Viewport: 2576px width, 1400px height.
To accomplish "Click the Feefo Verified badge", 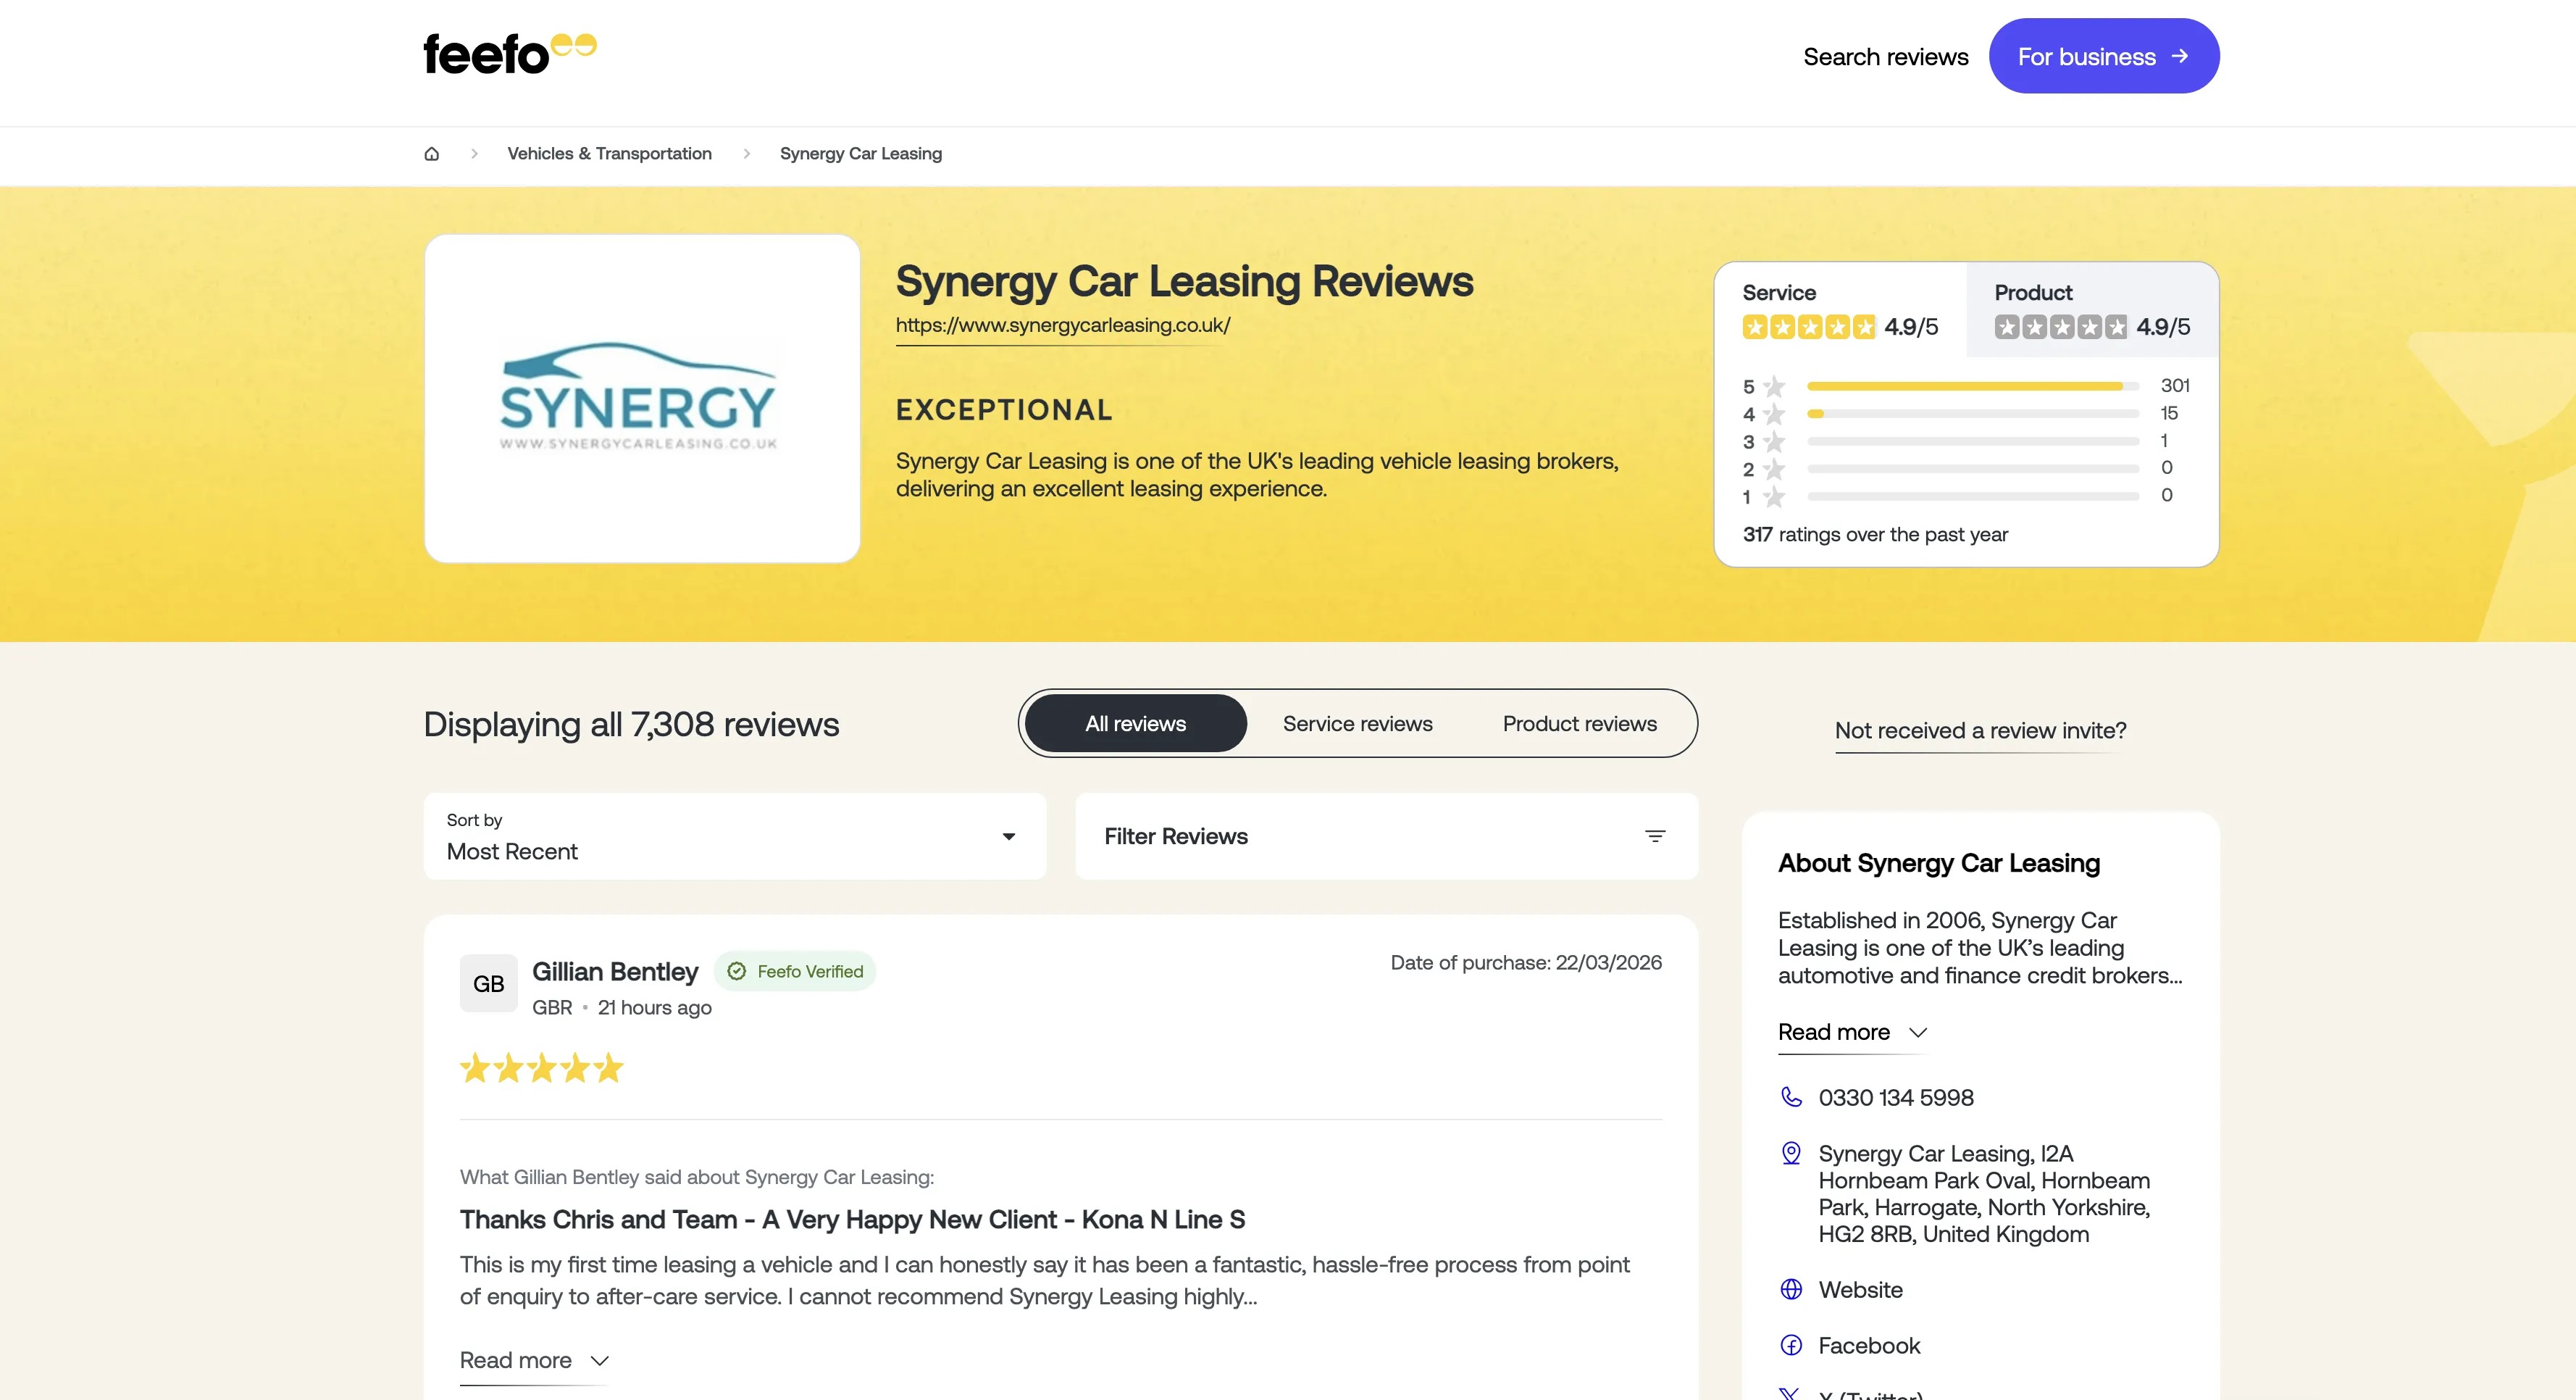I will click(x=795, y=971).
